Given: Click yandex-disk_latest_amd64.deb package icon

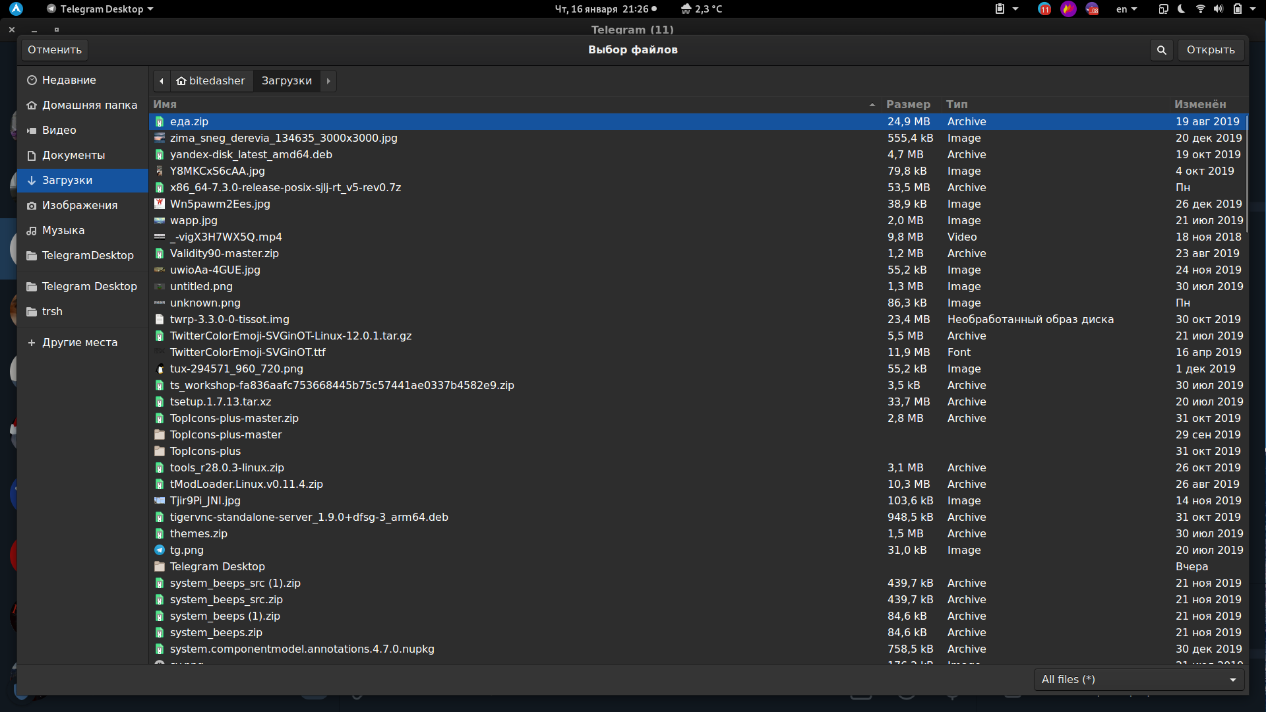Looking at the screenshot, I should 159,154.
